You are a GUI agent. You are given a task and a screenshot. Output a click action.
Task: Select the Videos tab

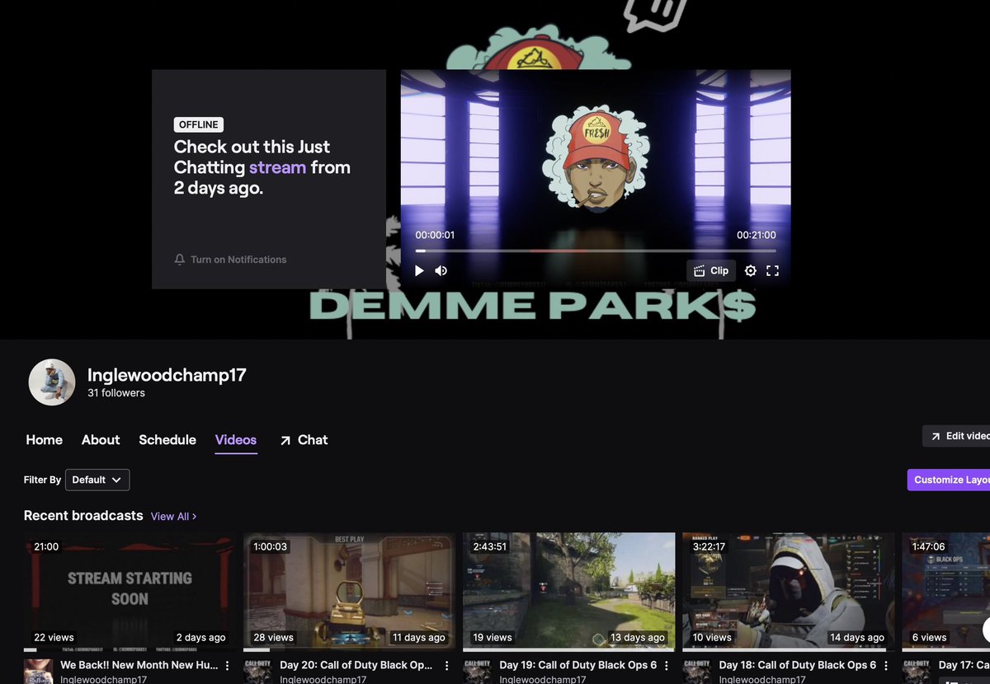pyautogui.click(x=236, y=440)
